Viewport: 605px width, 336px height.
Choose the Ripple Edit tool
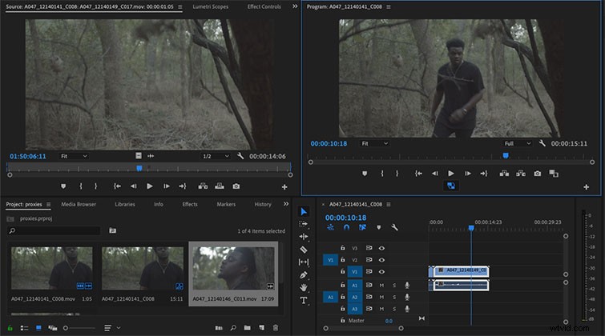pyautogui.click(x=304, y=237)
